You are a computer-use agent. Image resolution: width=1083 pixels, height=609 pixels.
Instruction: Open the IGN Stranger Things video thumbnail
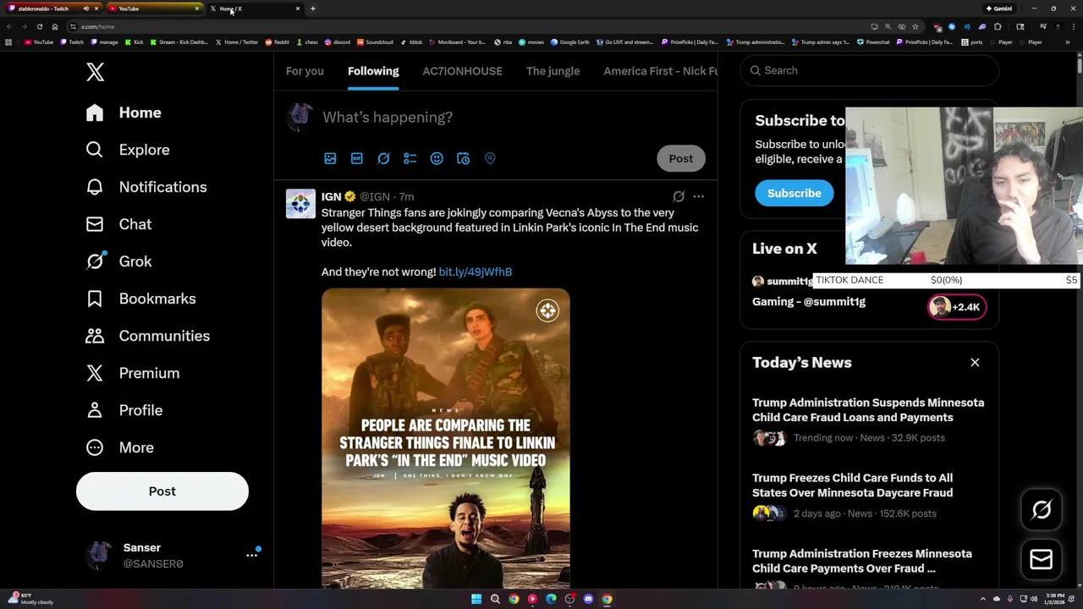[x=446, y=438]
